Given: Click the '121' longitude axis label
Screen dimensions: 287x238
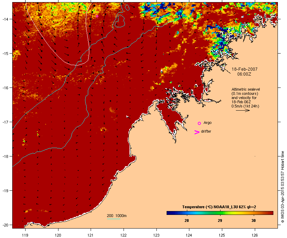Looking at the screenshot, I should pyautogui.click(x=91, y=235).
